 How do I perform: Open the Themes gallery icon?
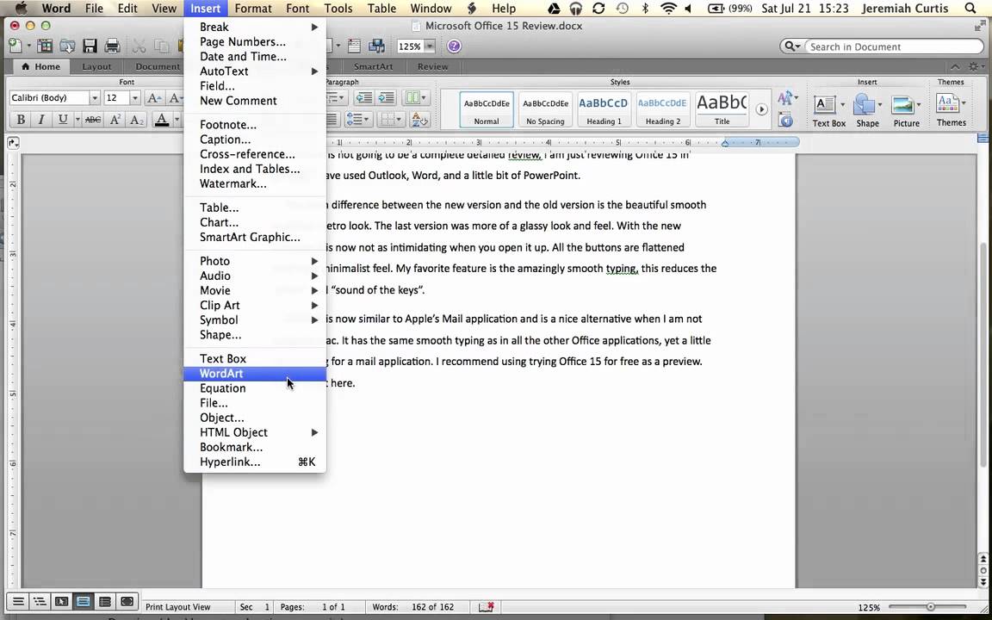(x=950, y=109)
